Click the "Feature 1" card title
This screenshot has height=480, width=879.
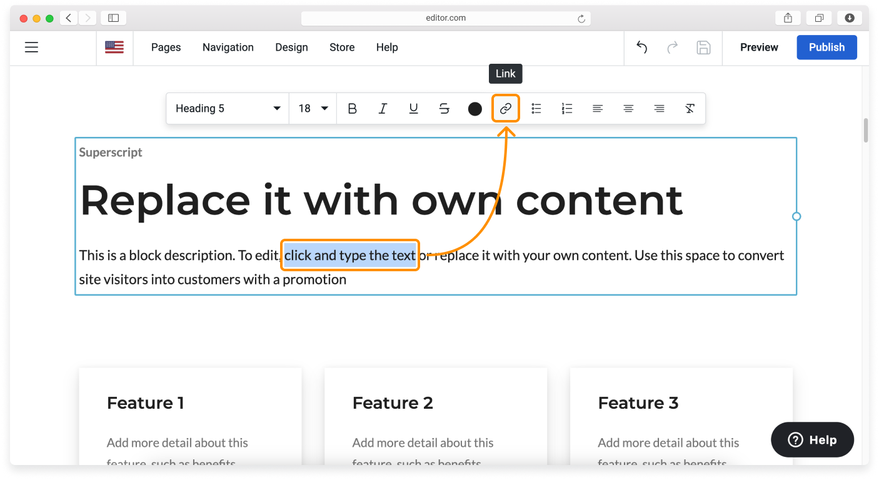(x=146, y=403)
